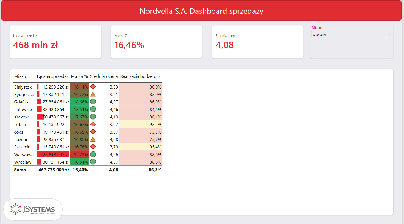The width and height of the screenshot is (404, 224).
Task: Click orange triangle icon in Poznań row
Action: click(x=93, y=139)
